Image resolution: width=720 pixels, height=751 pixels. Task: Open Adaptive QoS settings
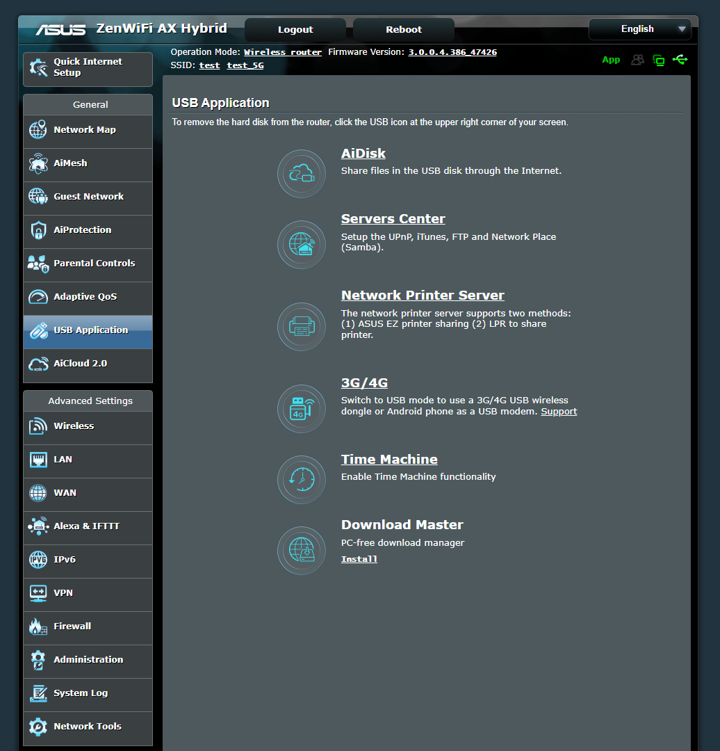coord(88,298)
